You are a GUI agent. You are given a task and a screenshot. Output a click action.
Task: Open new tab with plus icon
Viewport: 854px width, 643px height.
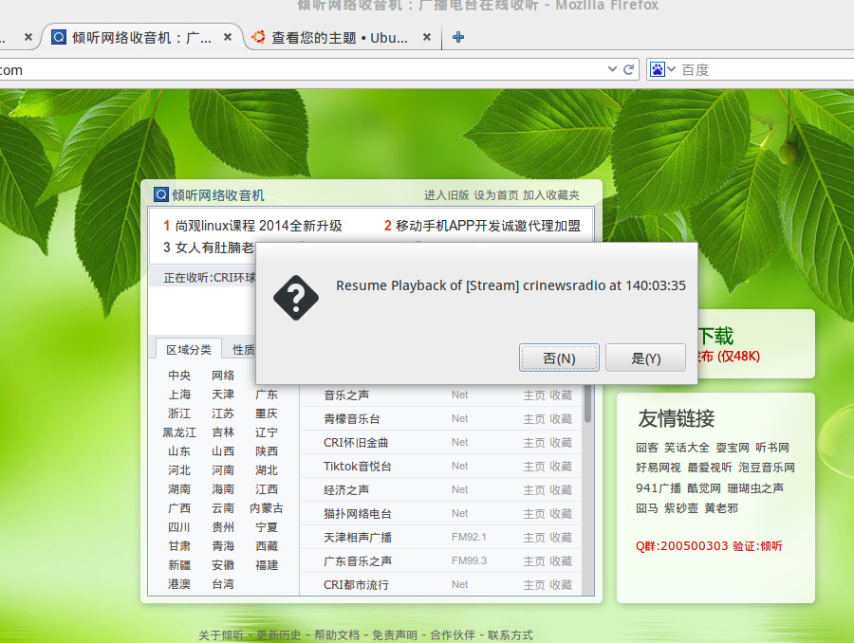click(x=458, y=37)
